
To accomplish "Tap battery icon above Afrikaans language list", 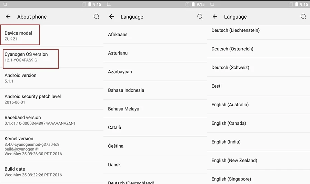I will point(193,4).
